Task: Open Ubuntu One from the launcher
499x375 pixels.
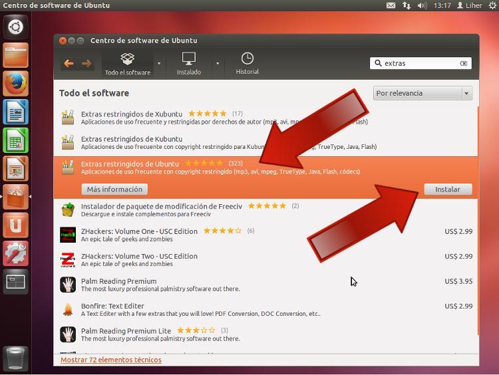Action: click(x=15, y=225)
